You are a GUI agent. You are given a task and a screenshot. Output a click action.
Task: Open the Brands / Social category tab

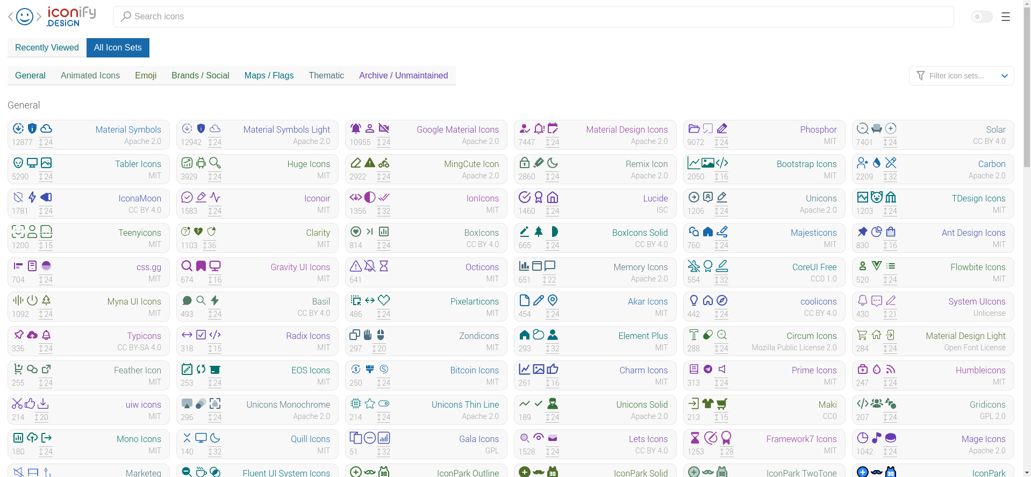[x=201, y=76]
